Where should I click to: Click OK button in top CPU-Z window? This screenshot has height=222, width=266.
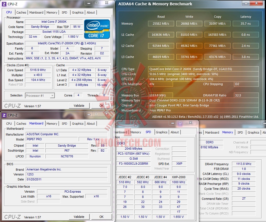click(x=102, y=106)
